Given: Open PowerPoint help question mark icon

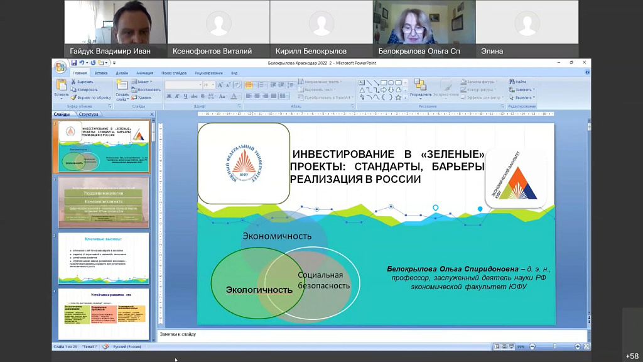Looking at the screenshot, I should [x=587, y=72].
